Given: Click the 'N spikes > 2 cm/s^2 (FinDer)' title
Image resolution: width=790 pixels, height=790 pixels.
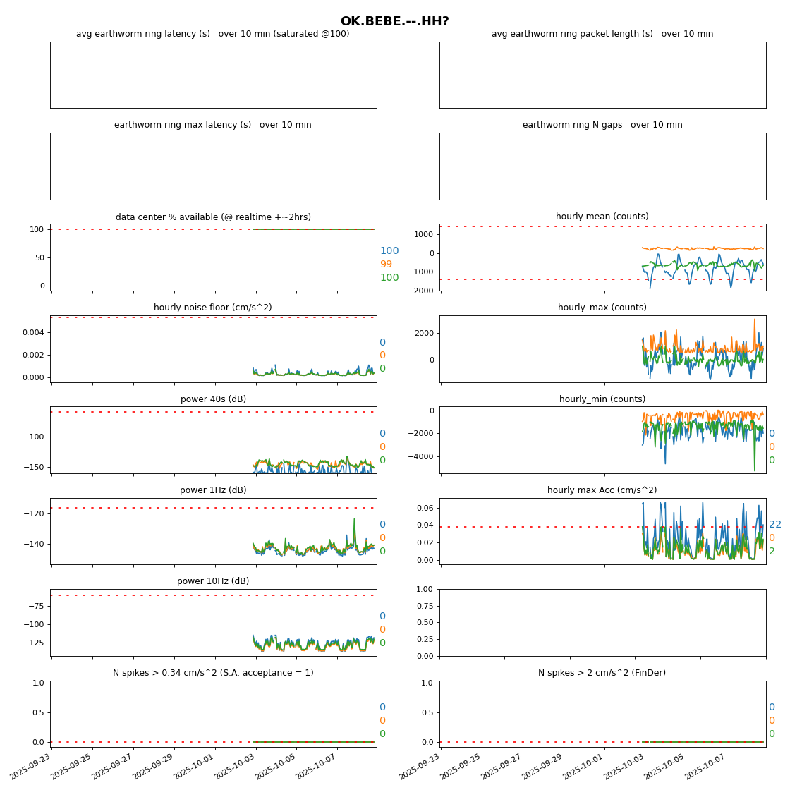Looking at the screenshot, I should [602, 673].
